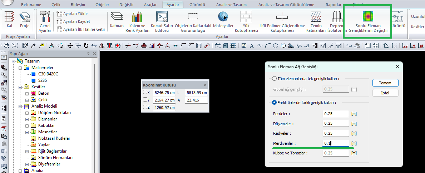Switch to 3P perspective view icon

tap(421, 45)
